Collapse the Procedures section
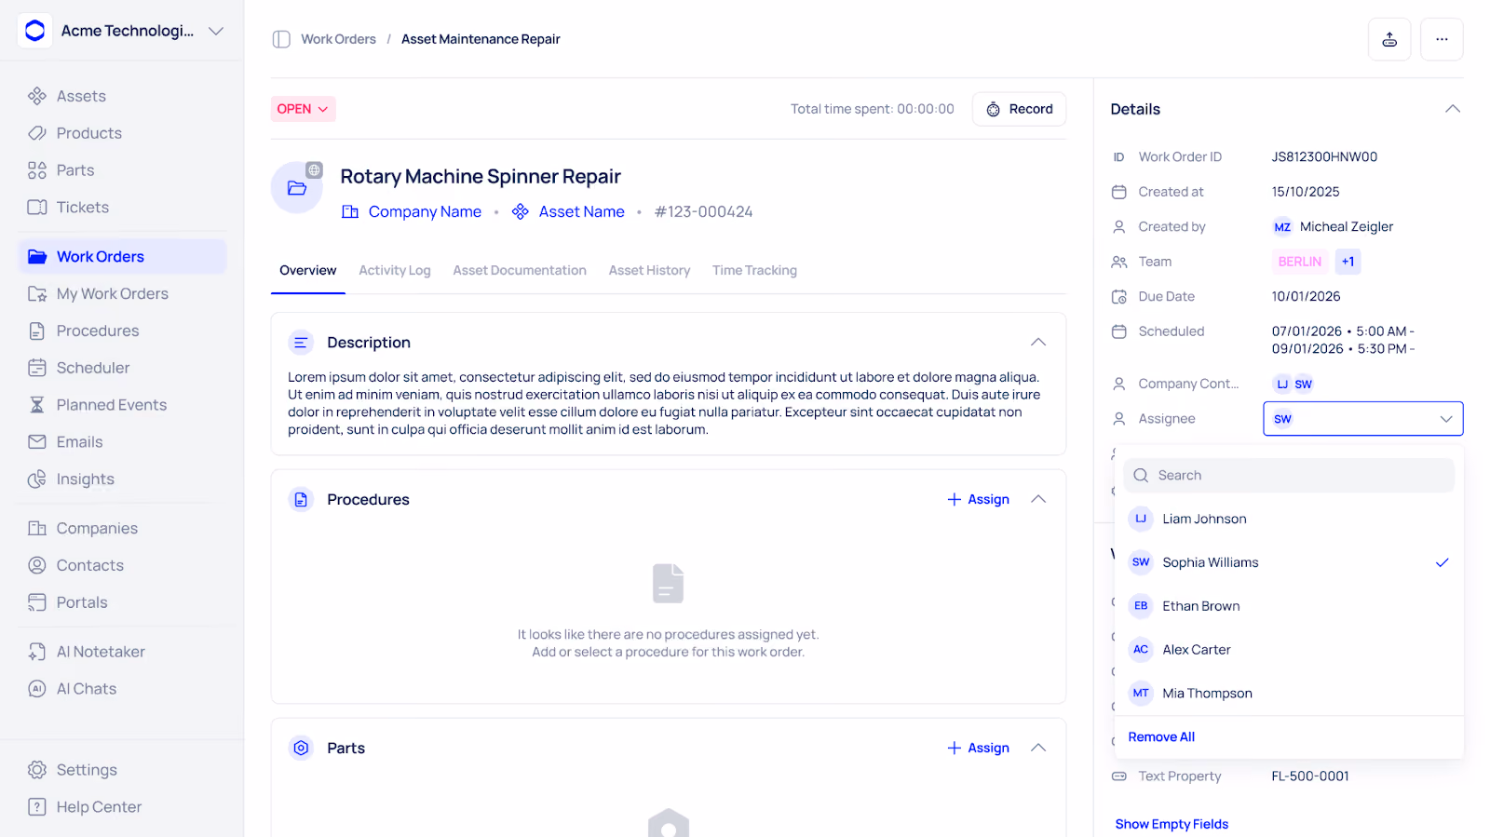Screen dimensions: 1490x837 (x=1038, y=499)
